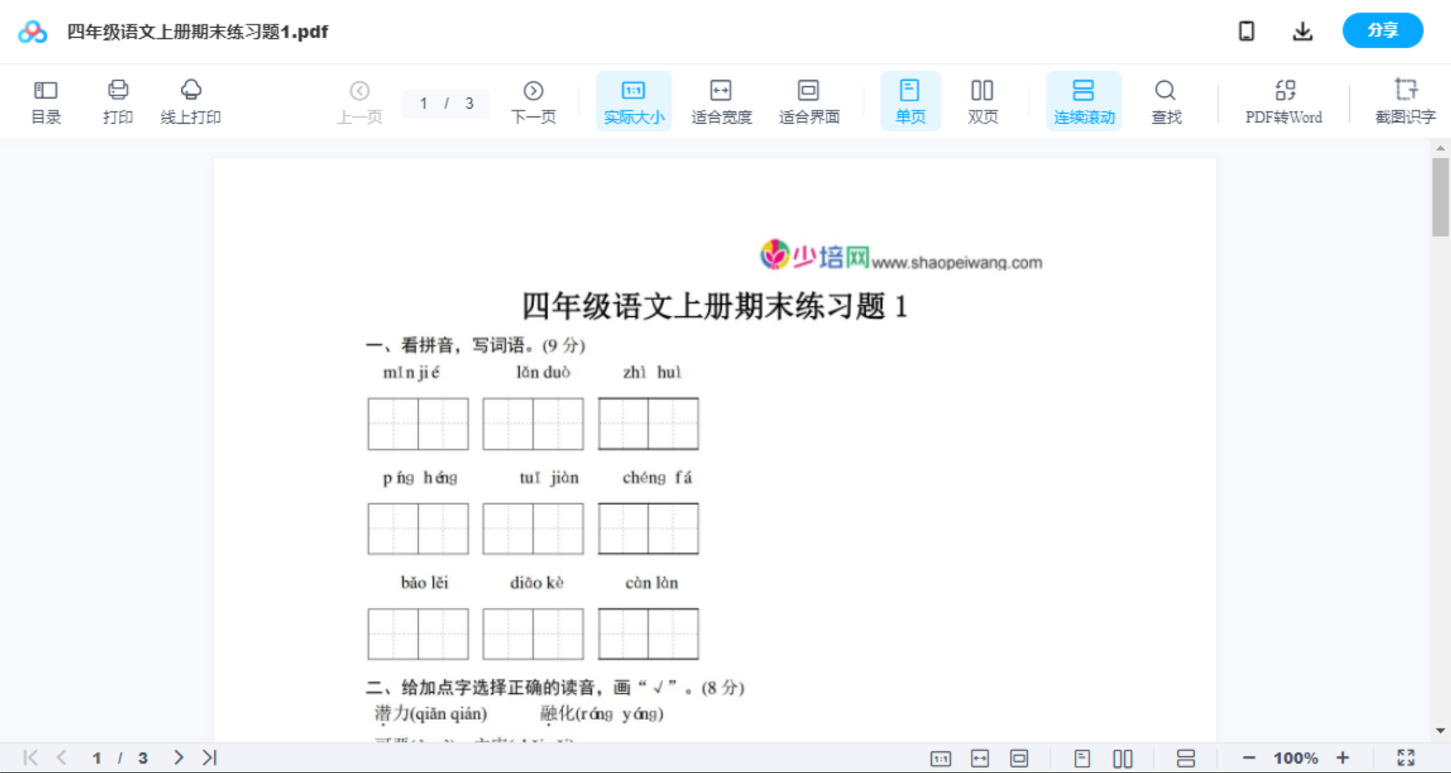This screenshot has height=773, width=1451.
Task: Click the download icon in the title bar
Action: 1303,30
